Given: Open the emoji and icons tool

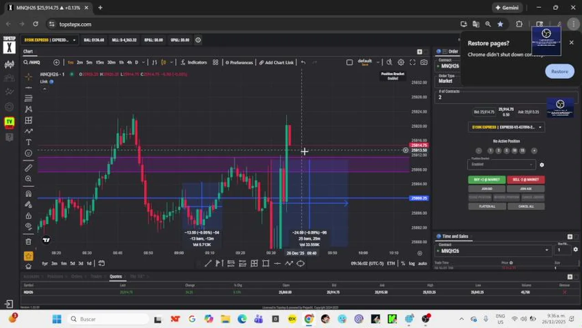Looking at the screenshot, I should [28, 153].
